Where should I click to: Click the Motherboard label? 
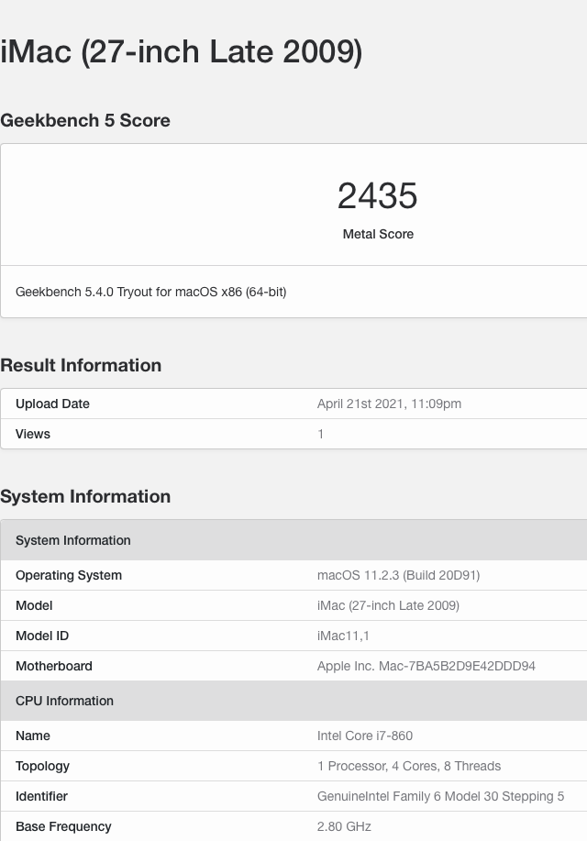54,666
